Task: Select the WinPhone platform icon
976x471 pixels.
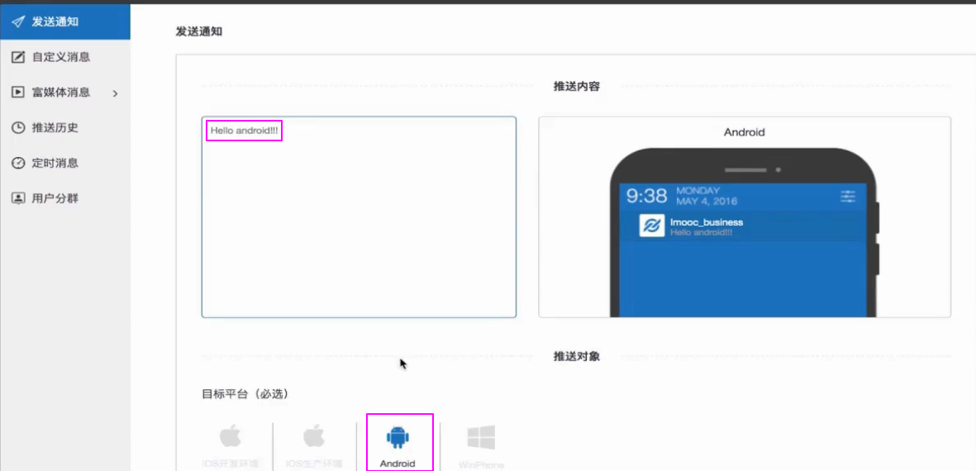Action: point(481,438)
